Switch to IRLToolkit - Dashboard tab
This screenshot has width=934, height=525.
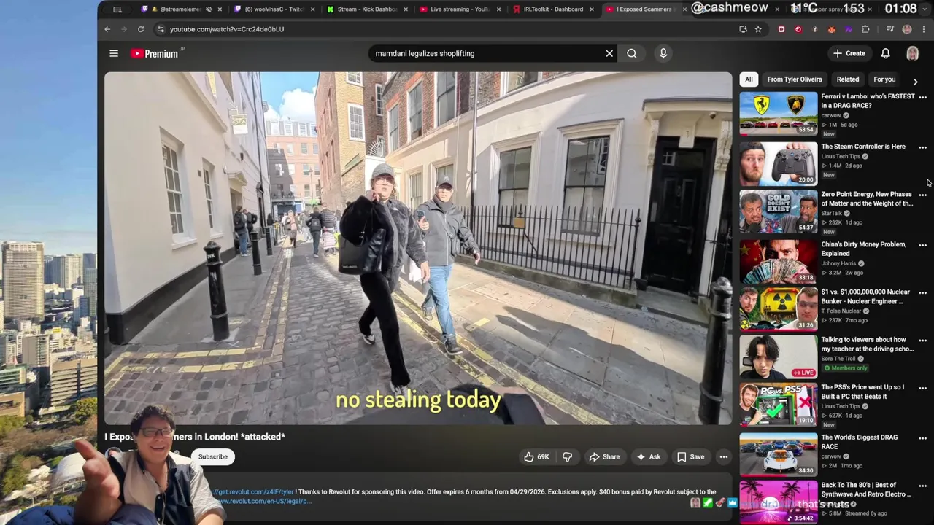[553, 9]
